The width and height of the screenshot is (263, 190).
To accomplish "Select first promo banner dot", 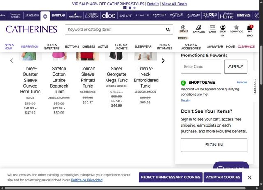I will [x=130, y=7].
